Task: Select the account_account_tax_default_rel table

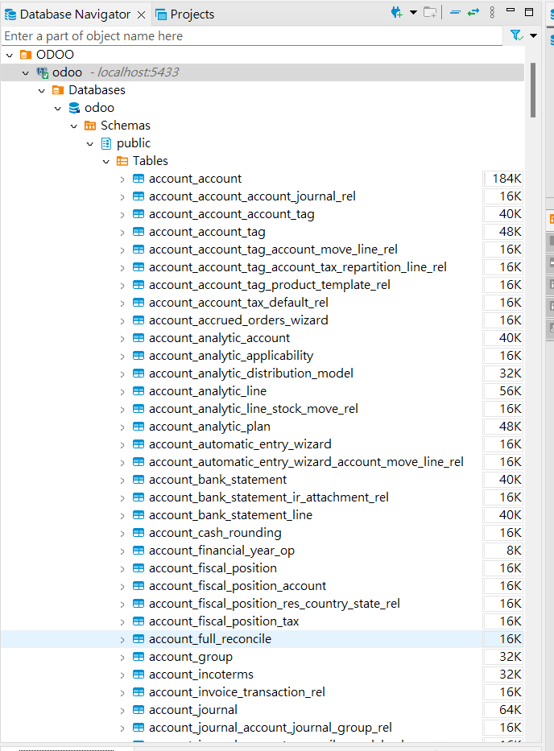Action: point(238,303)
